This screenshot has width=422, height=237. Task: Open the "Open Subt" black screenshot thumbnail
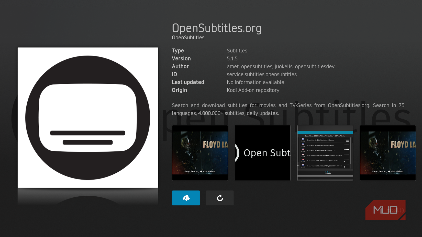[263, 153]
